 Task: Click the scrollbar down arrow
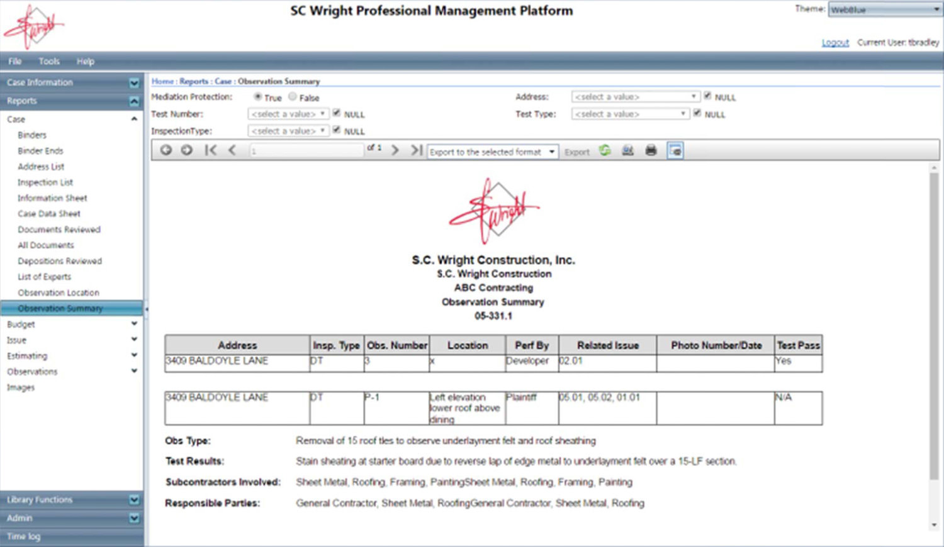point(934,526)
